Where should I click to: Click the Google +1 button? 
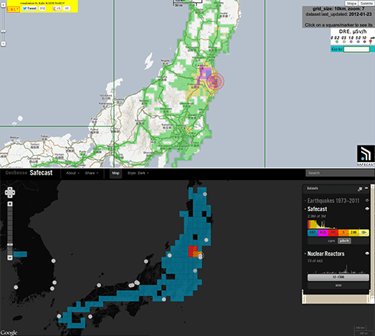pyautogui.click(x=57, y=8)
